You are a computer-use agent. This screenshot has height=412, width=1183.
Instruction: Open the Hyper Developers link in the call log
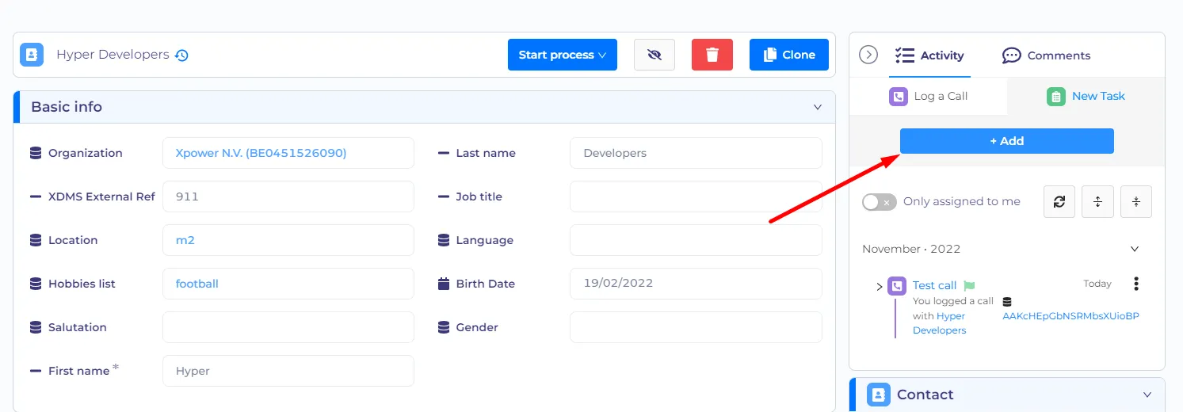[939, 323]
